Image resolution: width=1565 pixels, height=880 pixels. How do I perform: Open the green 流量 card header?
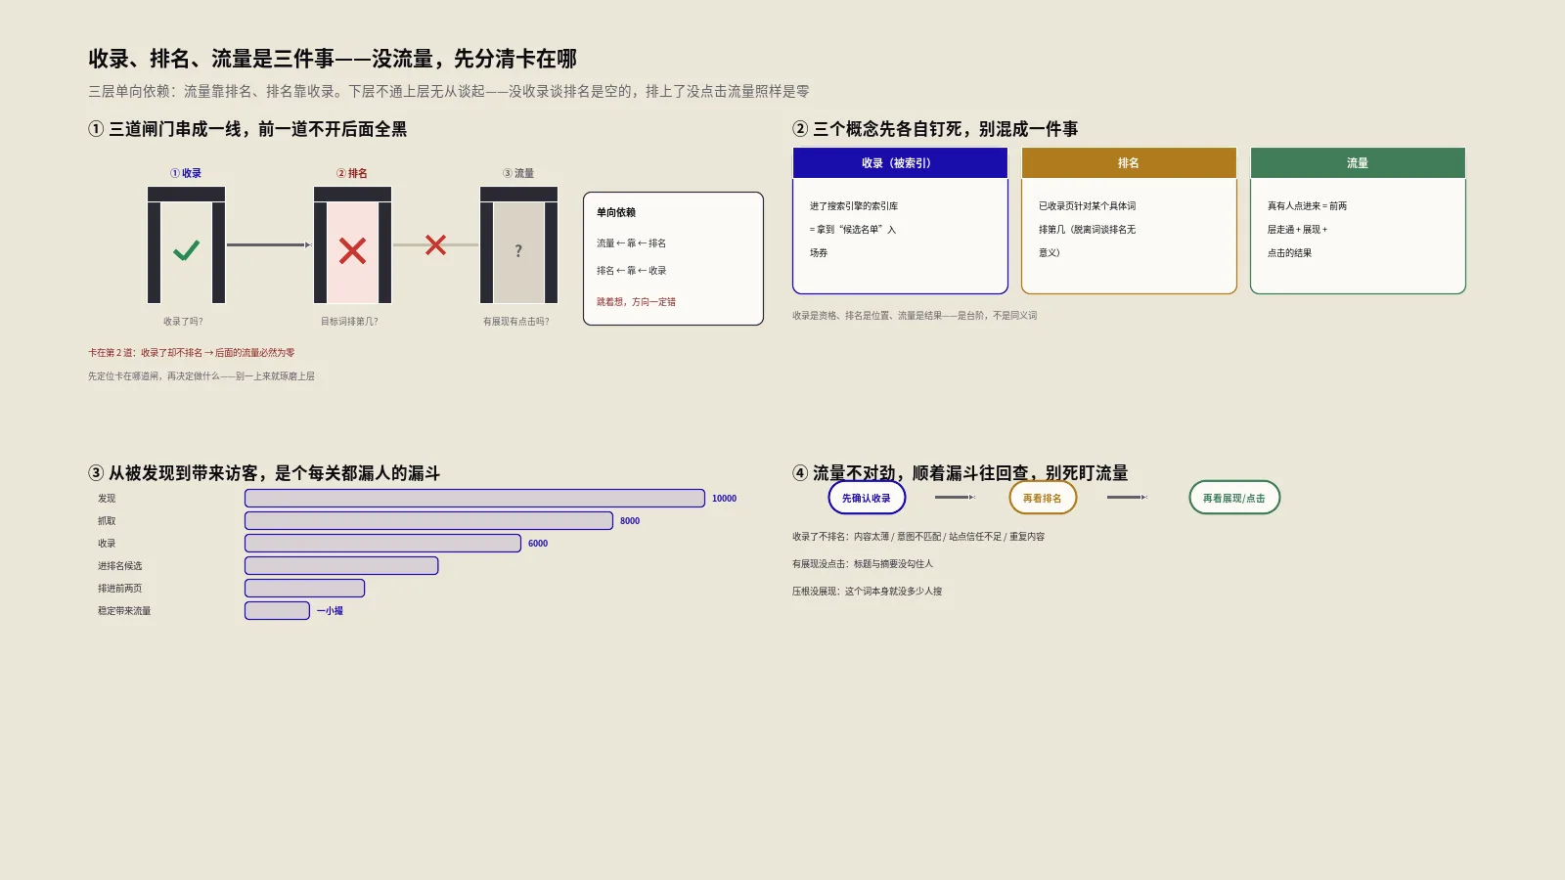[1358, 163]
